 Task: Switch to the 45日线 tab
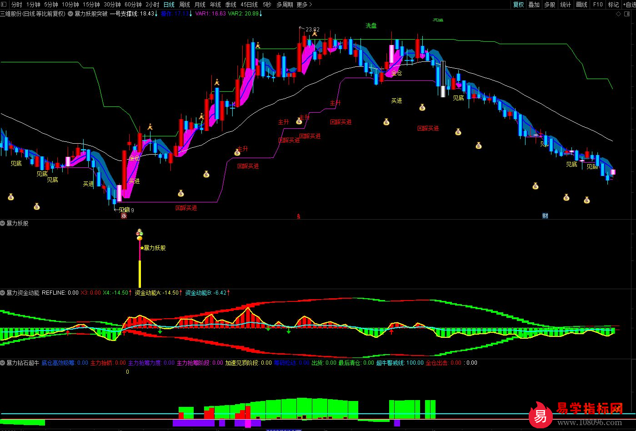(x=249, y=5)
